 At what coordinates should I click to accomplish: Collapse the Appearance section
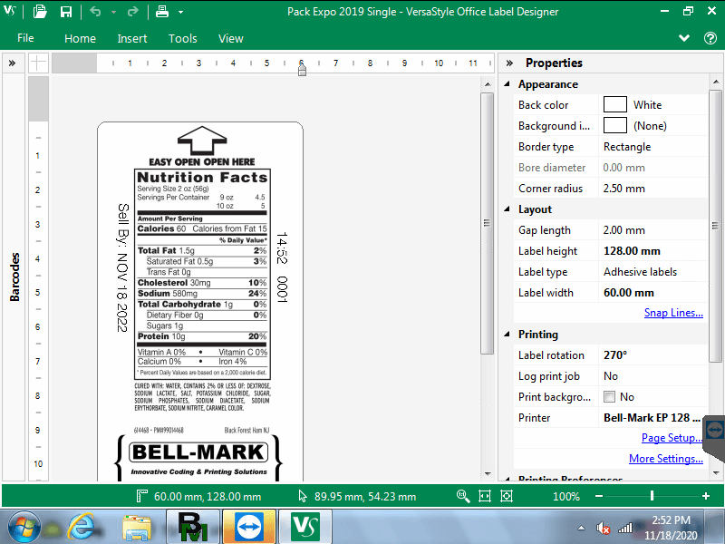[507, 84]
